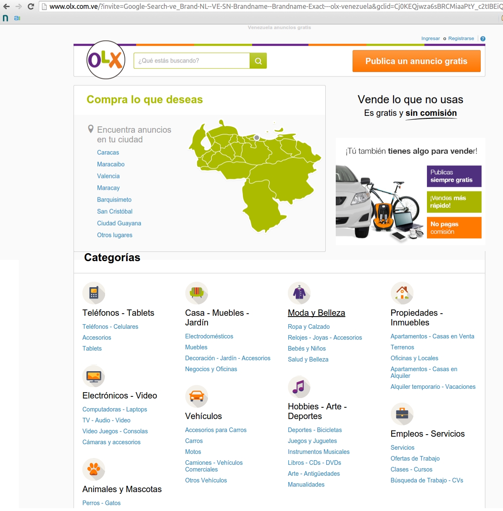Open 'Moda y Belleza' category heading

click(316, 313)
